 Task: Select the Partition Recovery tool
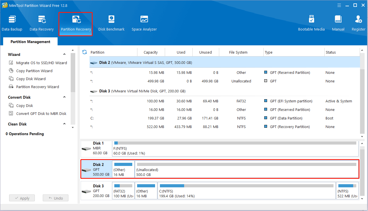coord(76,23)
